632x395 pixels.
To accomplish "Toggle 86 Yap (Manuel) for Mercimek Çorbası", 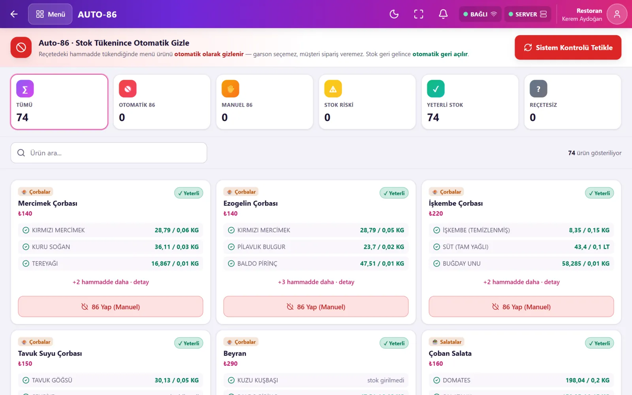I will tap(111, 307).
